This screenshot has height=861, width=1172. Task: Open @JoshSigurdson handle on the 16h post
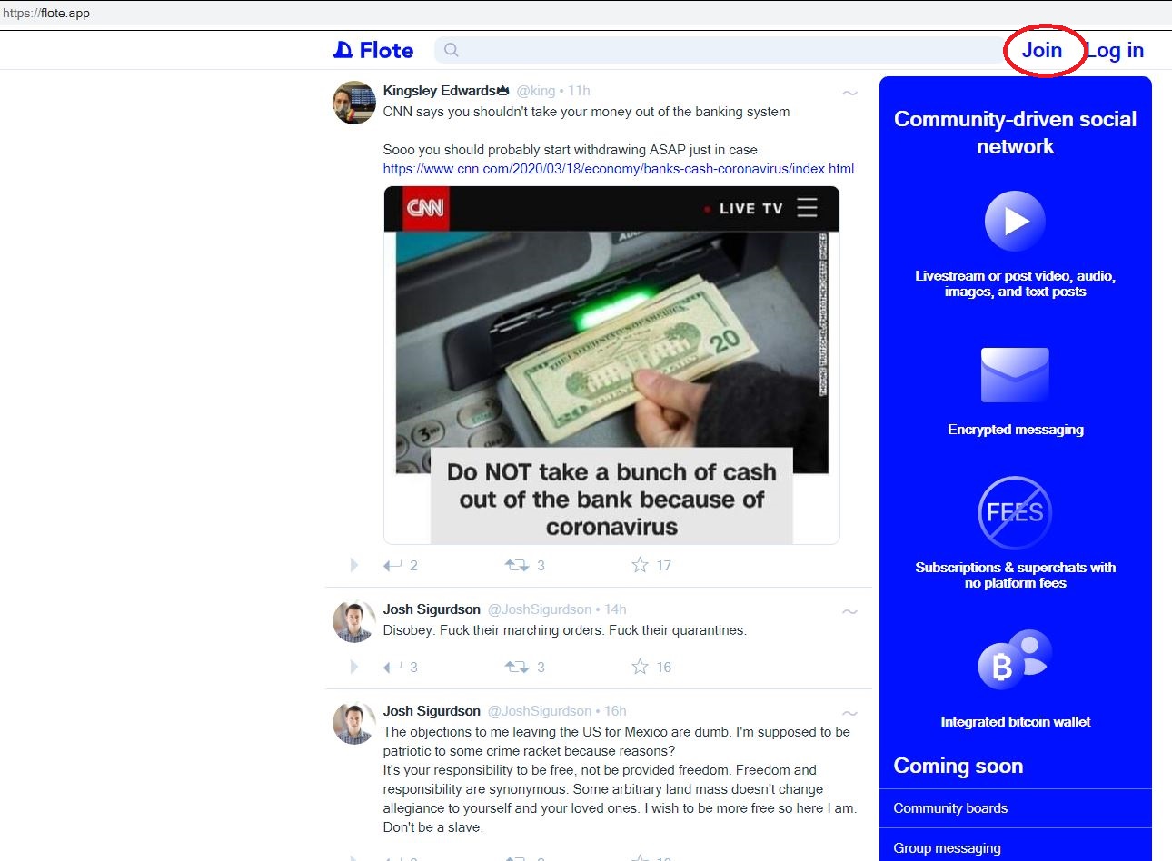540,711
